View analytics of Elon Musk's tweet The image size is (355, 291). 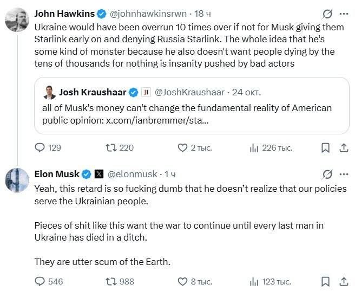tap(270, 282)
